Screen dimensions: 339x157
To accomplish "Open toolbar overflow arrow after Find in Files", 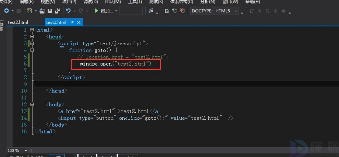I will click(157, 13).
